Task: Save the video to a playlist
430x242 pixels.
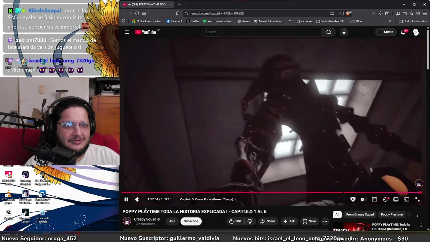Action: [x=309, y=221]
